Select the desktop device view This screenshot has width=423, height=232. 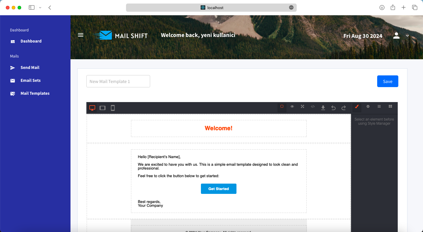pos(92,108)
